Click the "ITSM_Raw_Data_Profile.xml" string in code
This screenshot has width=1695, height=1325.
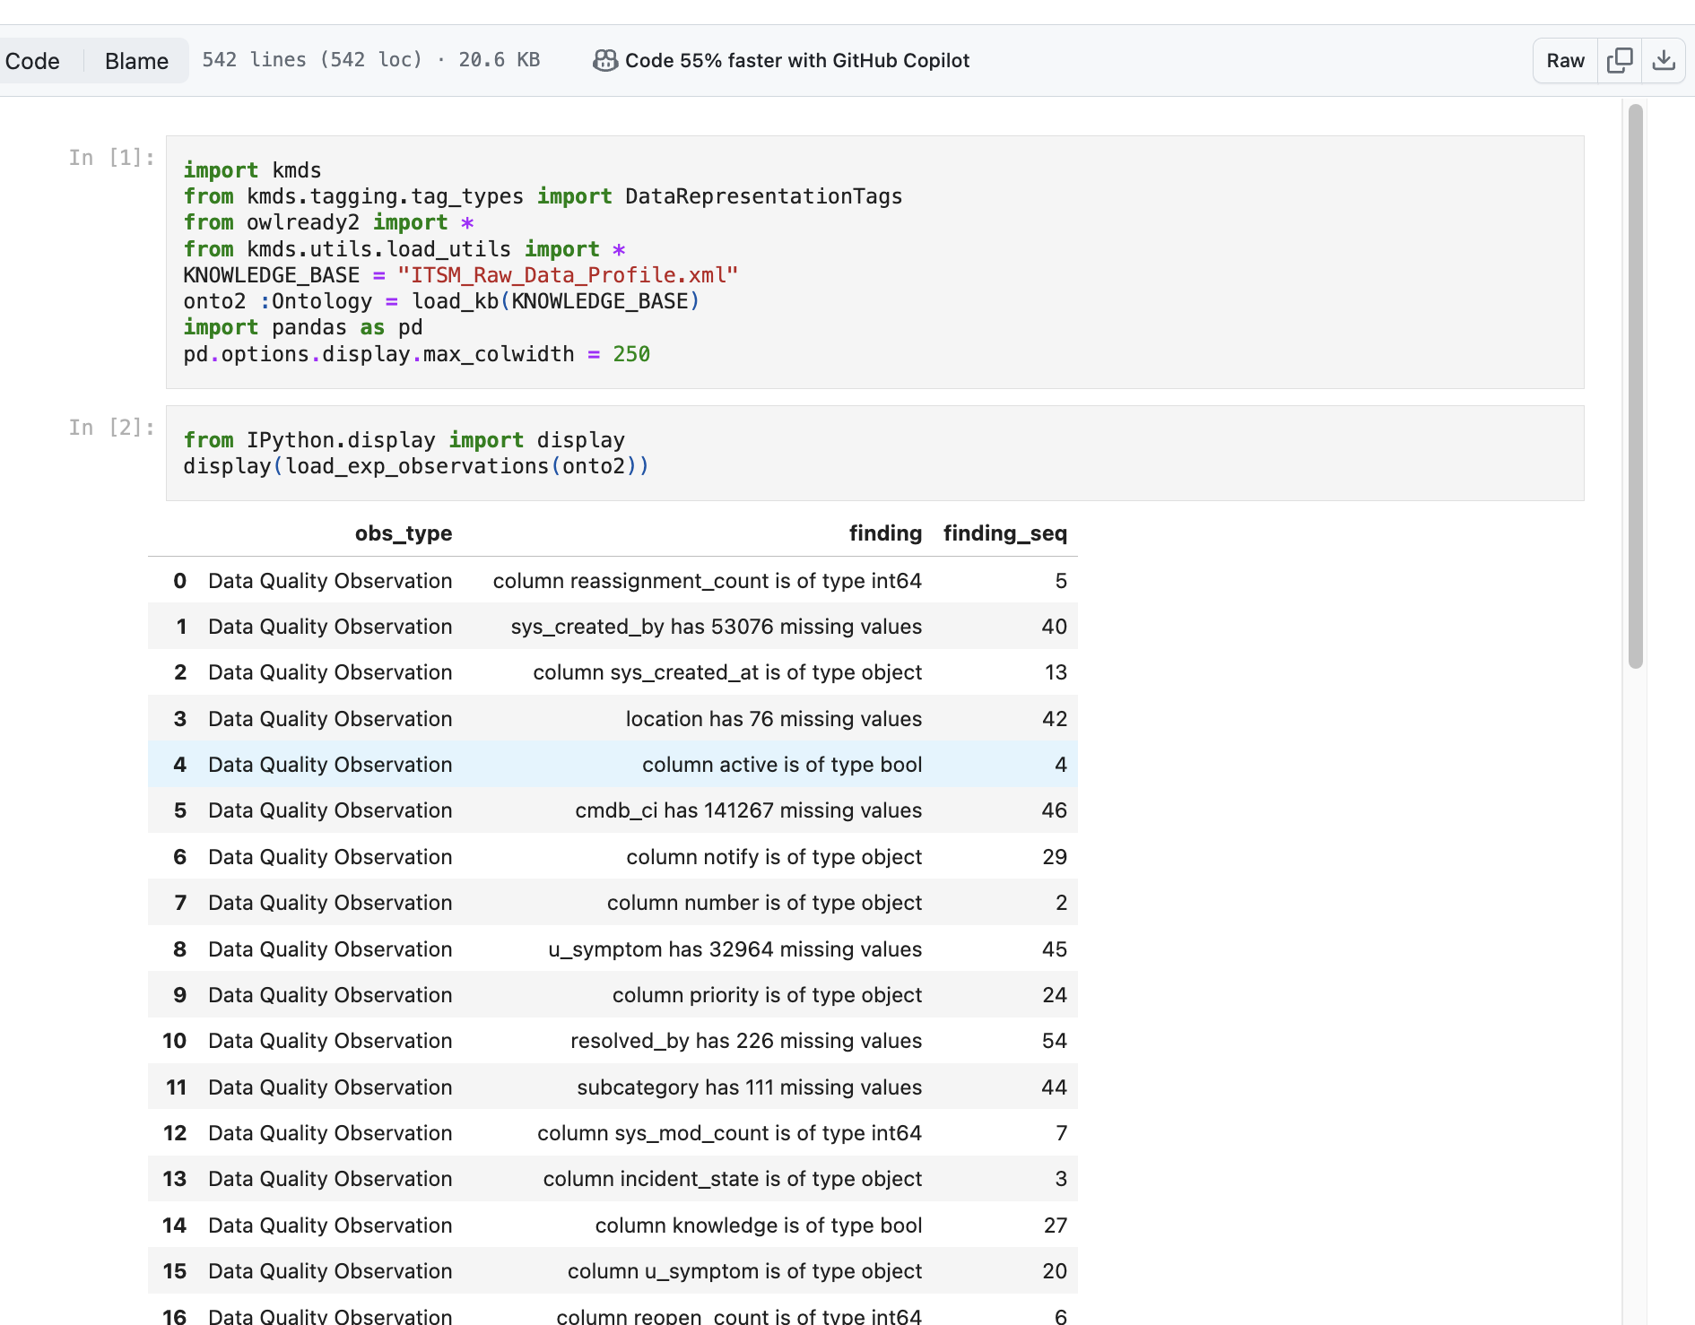pos(568,275)
